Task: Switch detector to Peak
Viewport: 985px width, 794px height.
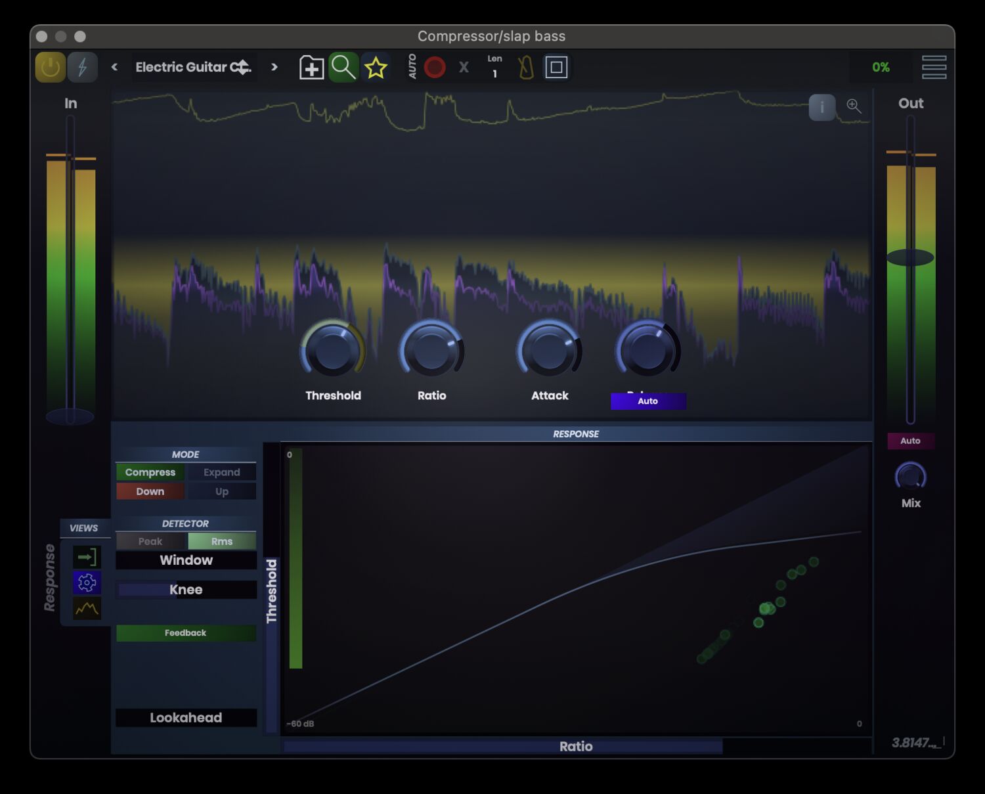Action: (150, 541)
